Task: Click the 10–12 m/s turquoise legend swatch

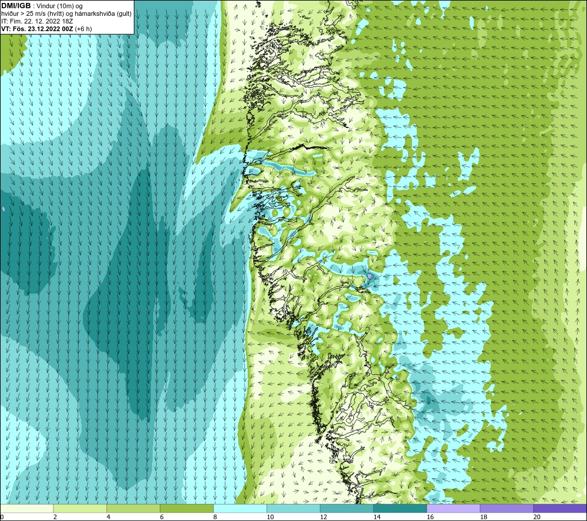Action: tap(293, 509)
